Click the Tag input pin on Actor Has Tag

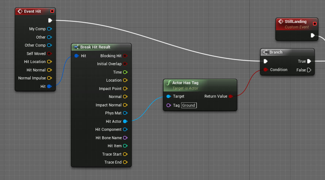pyautogui.click(x=168, y=105)
